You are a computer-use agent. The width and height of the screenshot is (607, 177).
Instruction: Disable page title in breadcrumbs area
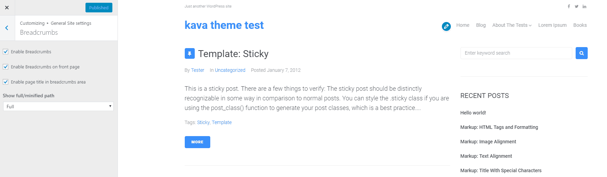[x=6, y=82]
